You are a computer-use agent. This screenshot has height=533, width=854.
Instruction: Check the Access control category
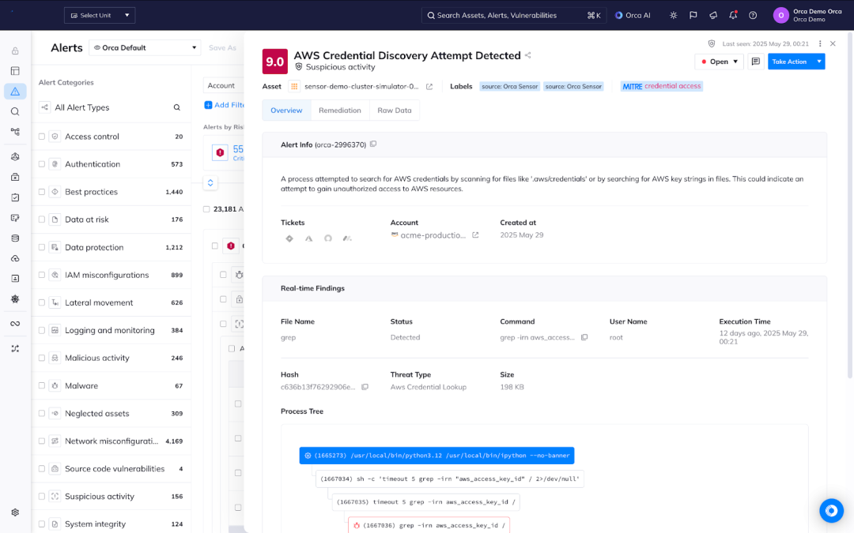tap(41, 137)
